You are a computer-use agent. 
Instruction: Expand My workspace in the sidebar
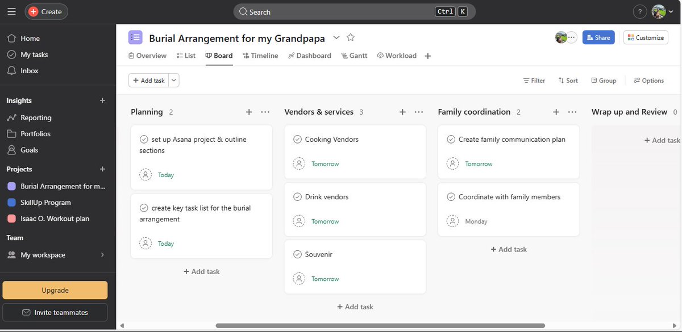tap(103, 255)
